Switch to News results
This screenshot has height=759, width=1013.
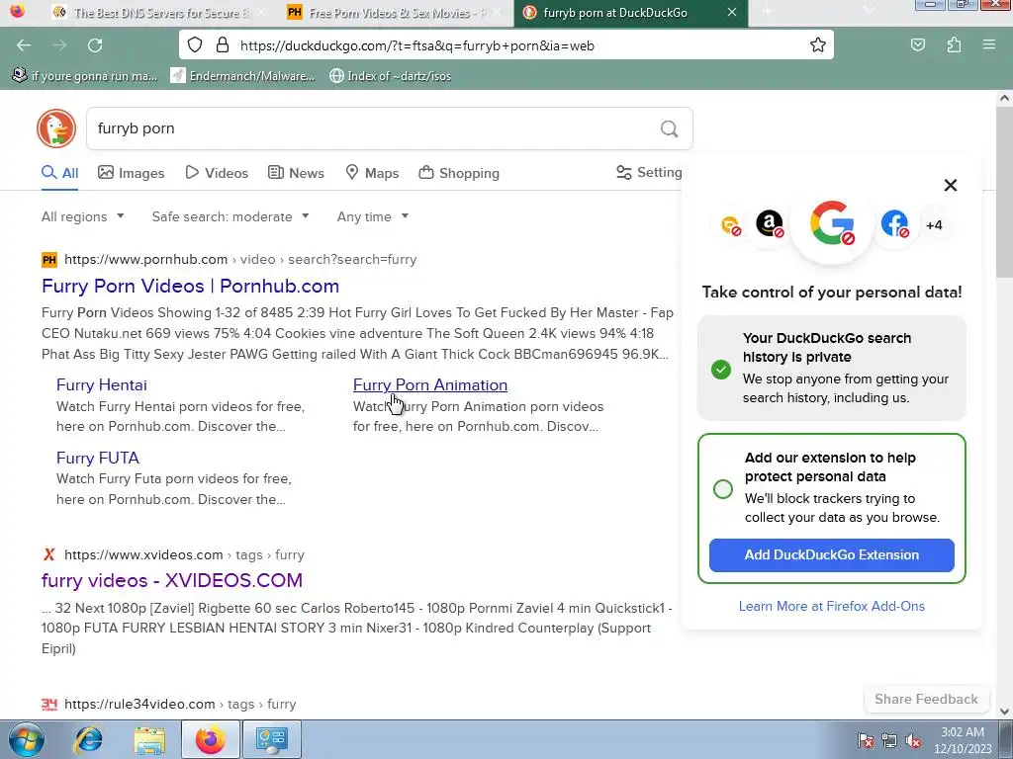(296, 173)
